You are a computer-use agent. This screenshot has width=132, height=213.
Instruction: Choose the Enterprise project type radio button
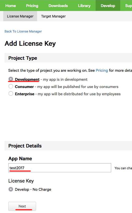pos(11,93)
